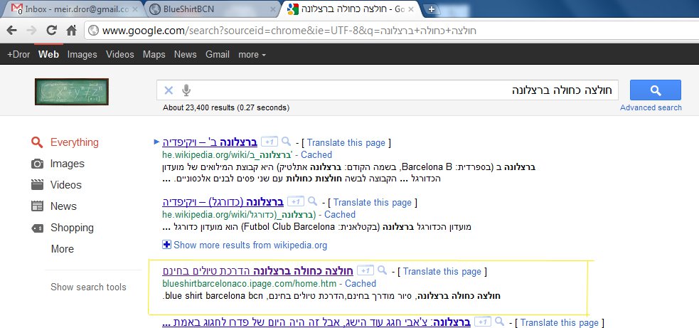
Task: Open +Dror in the Google top bar
Action: (18, 55)
